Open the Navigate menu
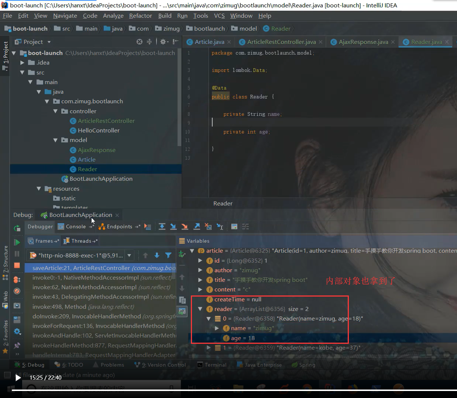The height and width of the screenshot is (398, 457). [65, 16]
